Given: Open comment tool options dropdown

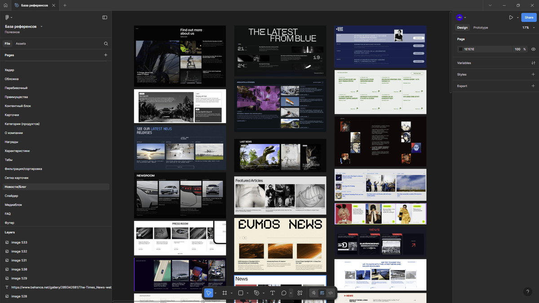Looking at the screenshot, I should coord(291,293).
